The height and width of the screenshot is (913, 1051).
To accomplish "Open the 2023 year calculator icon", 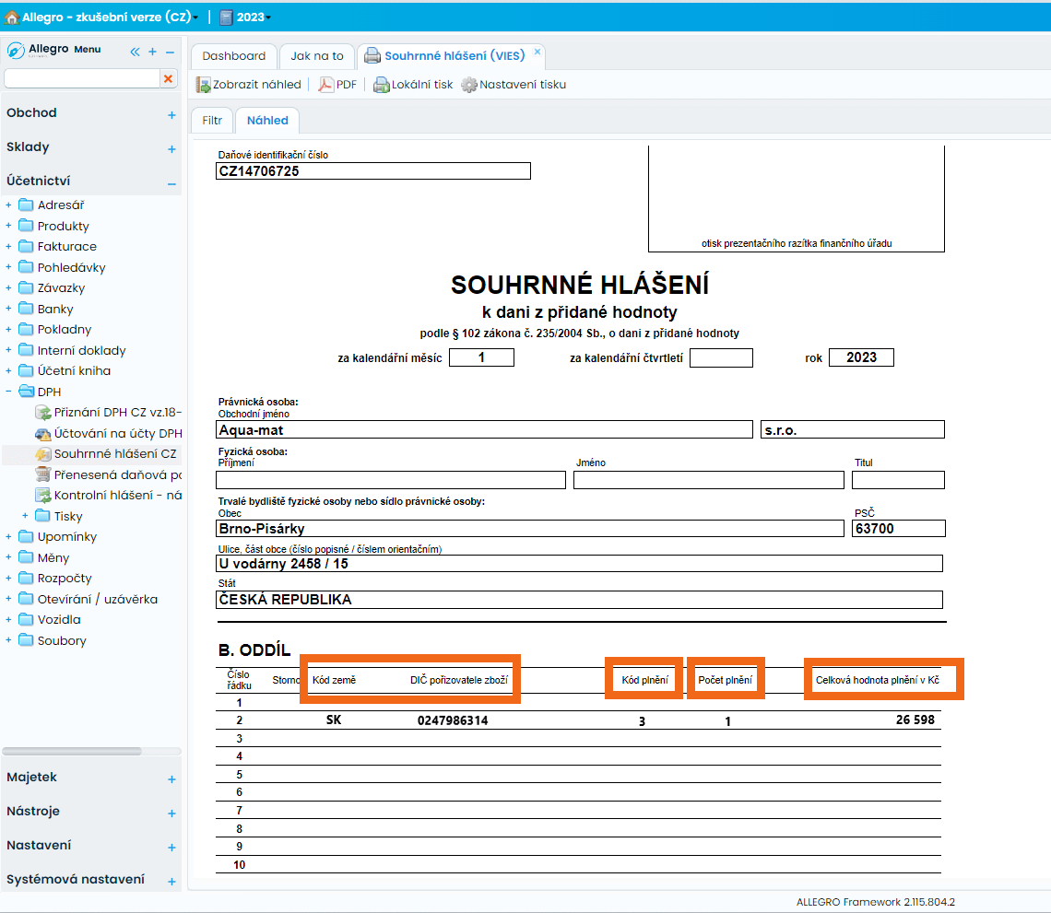I will click(x=227, y=18).
